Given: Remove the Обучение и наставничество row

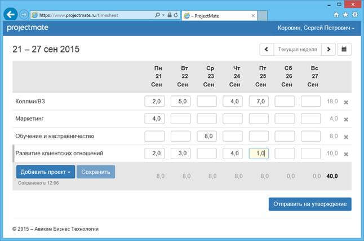Looking at the screenshot, I should (x=346, y=137).
